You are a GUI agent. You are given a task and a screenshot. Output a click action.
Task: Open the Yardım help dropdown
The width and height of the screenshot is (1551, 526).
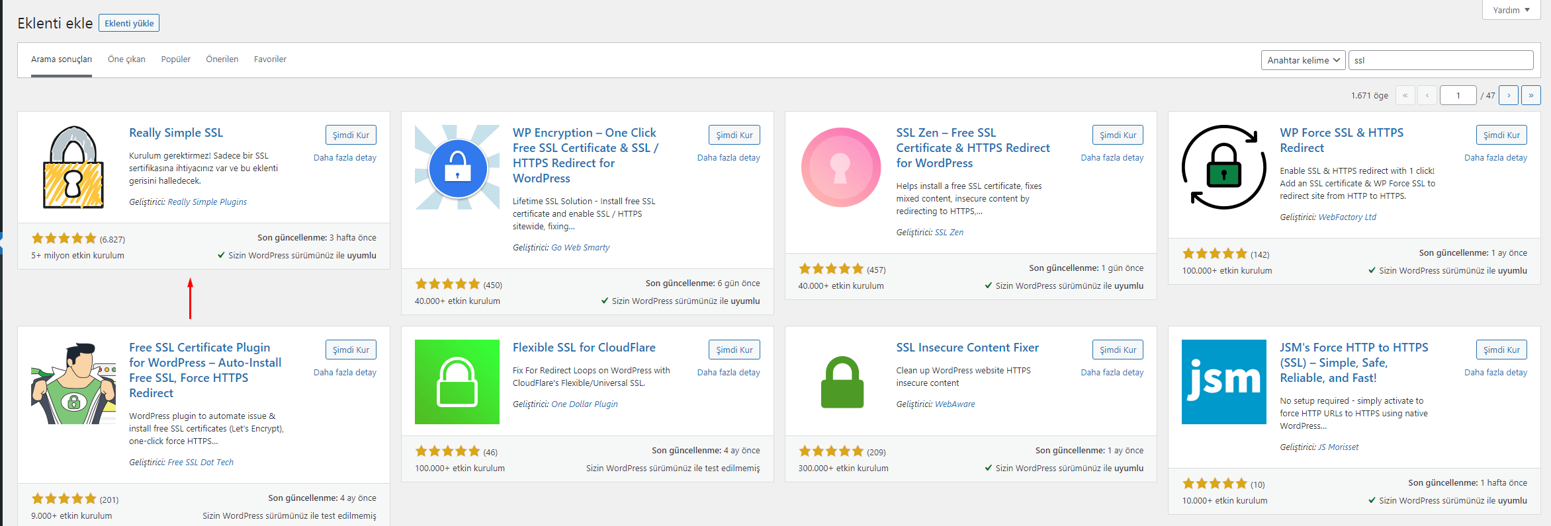point(1511,10)
